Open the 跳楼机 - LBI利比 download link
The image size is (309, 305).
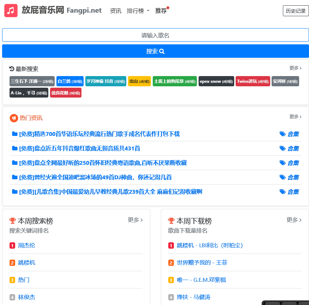[210, 245]
